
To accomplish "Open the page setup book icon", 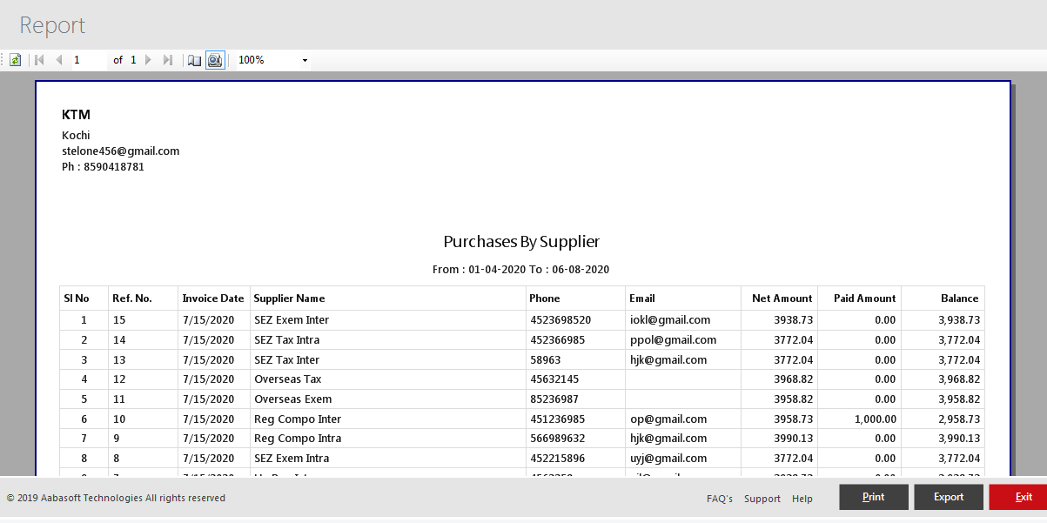I will [195, 60].
